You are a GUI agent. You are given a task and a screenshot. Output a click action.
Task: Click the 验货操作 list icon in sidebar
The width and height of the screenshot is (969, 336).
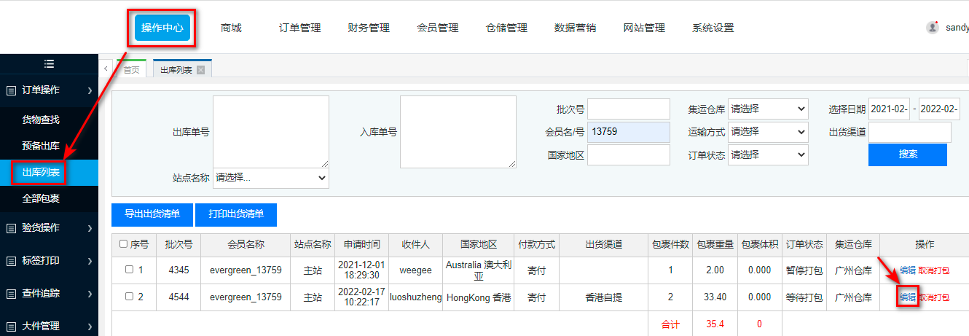(11, 228)
